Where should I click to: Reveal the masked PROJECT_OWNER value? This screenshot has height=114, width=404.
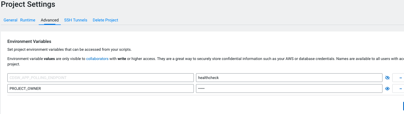(387, 88)
